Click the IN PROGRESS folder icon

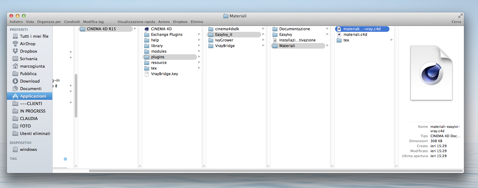coord(15,111)
